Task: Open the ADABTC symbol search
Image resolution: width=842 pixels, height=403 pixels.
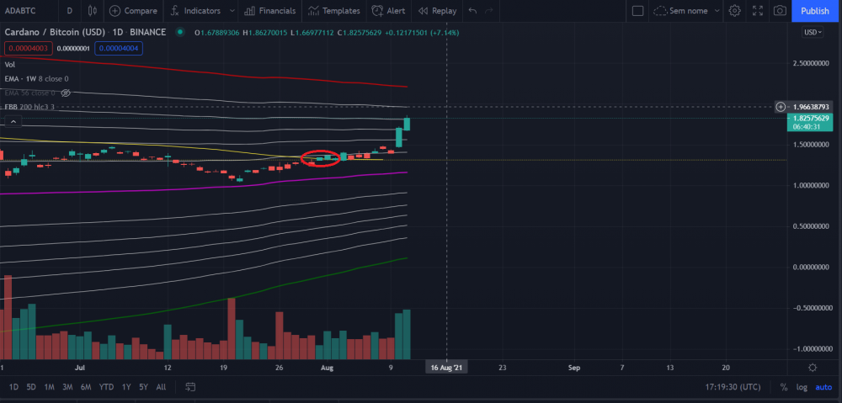Action: [x=20, y=11]
